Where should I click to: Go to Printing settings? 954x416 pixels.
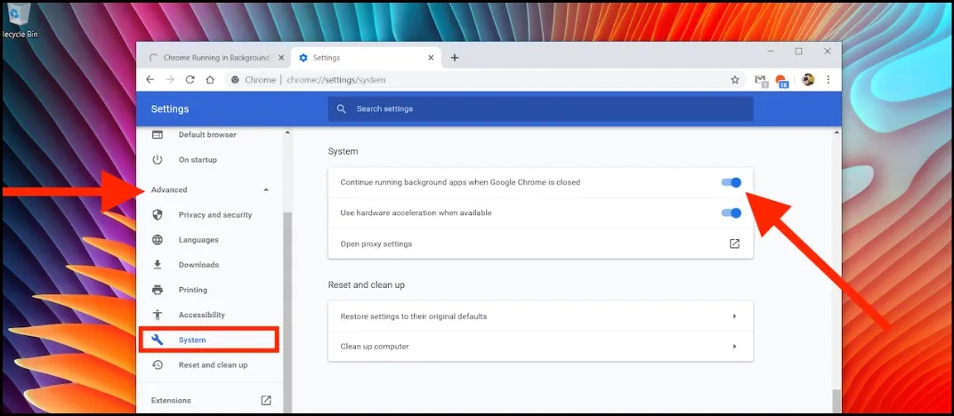click(193, 290)
